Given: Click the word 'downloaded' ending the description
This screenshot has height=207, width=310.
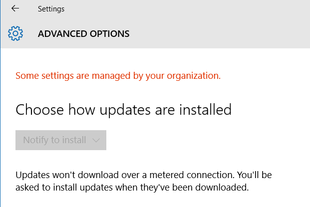Looking at the screenshot, I should coord(222,187).
